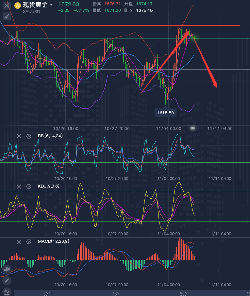Click the -0.17% change percentage
The width and height of the screenshot is (250, 296).
click(x=81, y=10)
